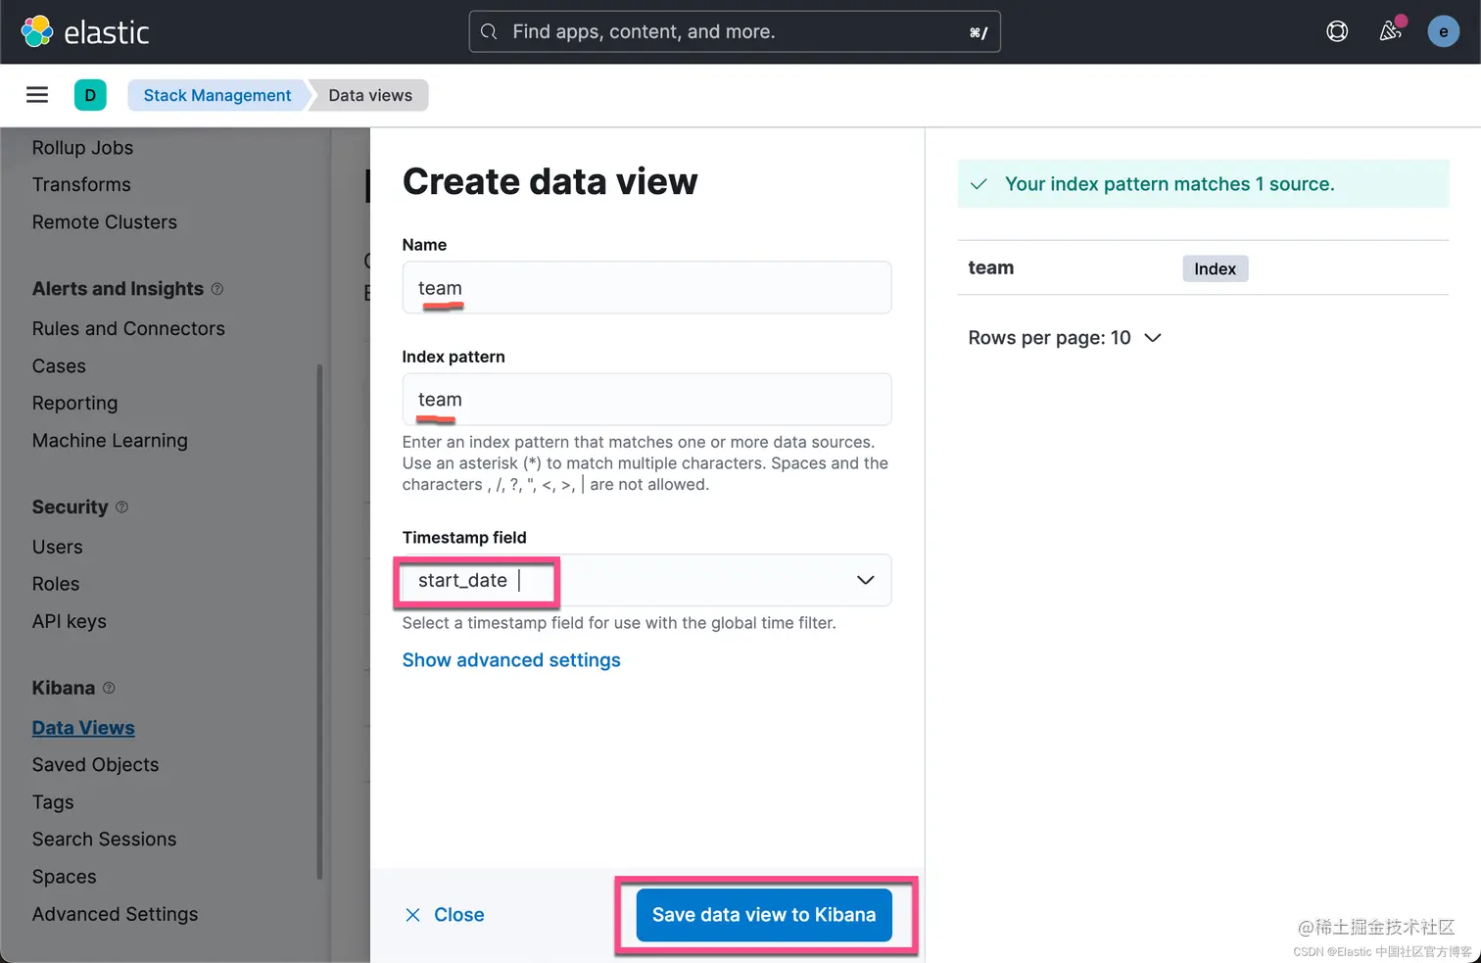
Task: Open Users under Security
Action: pos(57,548)
